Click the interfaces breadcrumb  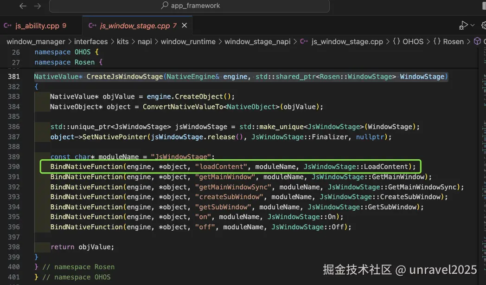pos(91,42)
